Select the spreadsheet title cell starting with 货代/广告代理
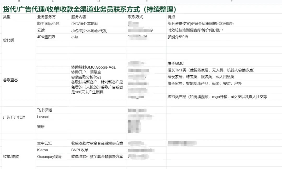 point(142,9)
